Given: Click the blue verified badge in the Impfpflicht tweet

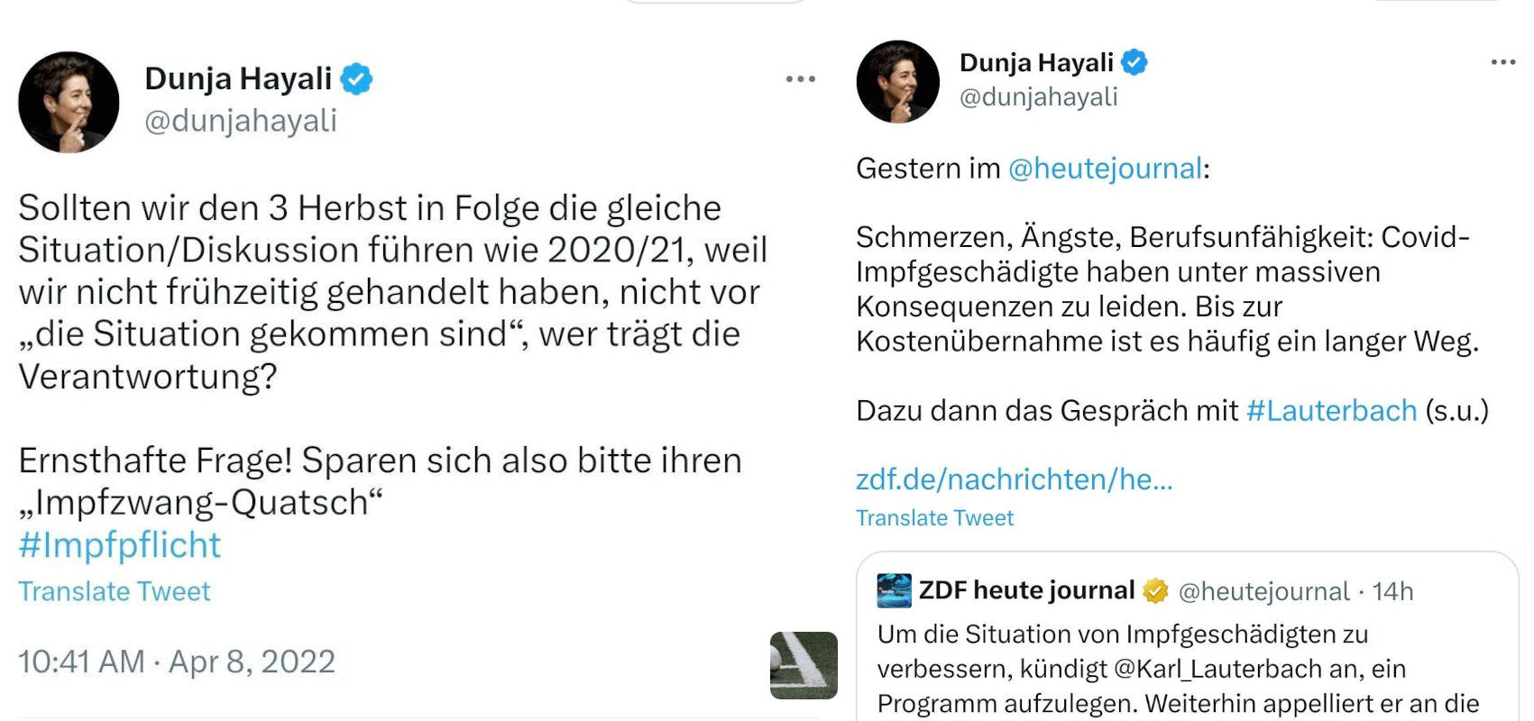Looking at the screenshot, I should pyautogui.click(x=356, y=79).
